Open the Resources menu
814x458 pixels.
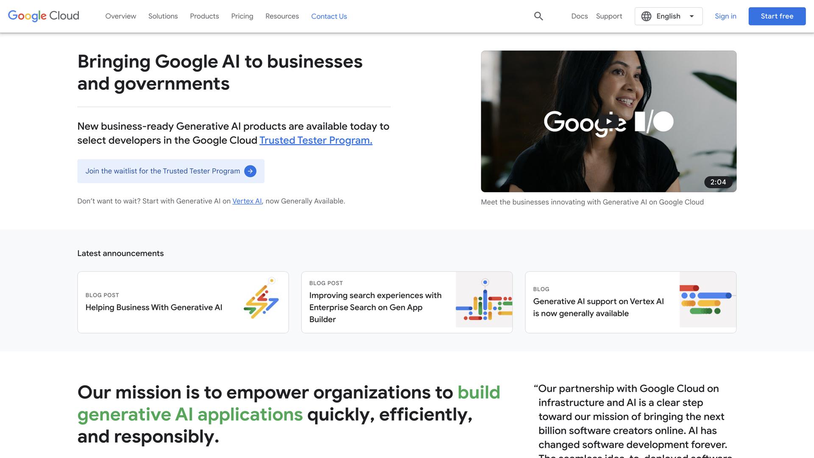(x=282, y=16)
